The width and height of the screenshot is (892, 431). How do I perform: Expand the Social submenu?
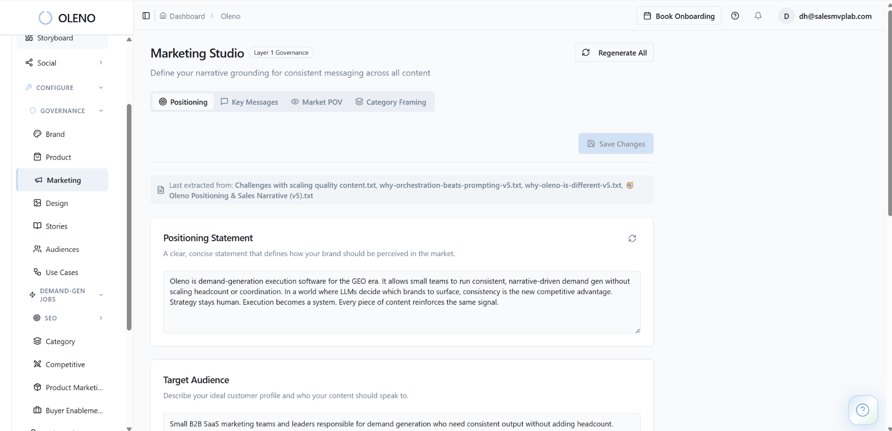tap(101, 63)
